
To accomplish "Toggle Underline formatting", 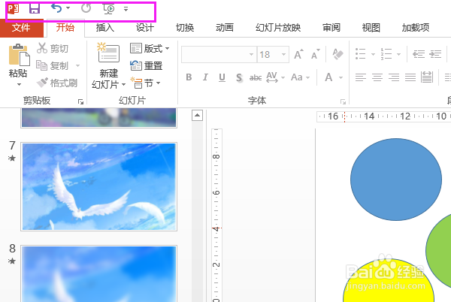I will 222,77.
